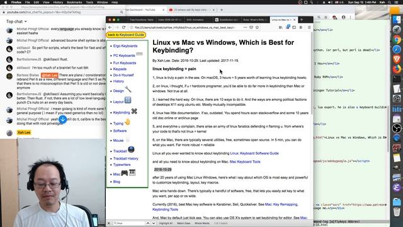Toggle Match Case in find bar

(184, 223)
